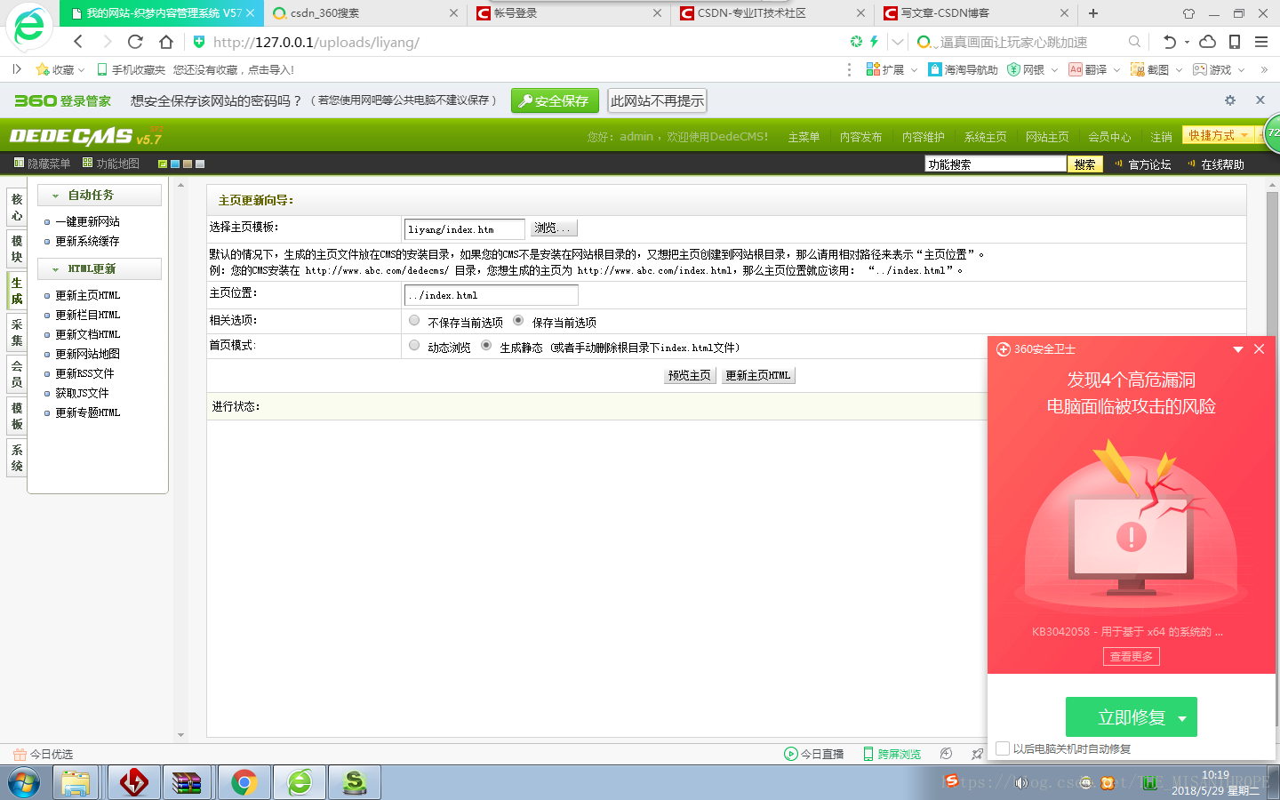The height and width of the screenshot is (800, 1280).
Task: Open the dropdown arrow beside 立即修复
Action: (1182, 718)
